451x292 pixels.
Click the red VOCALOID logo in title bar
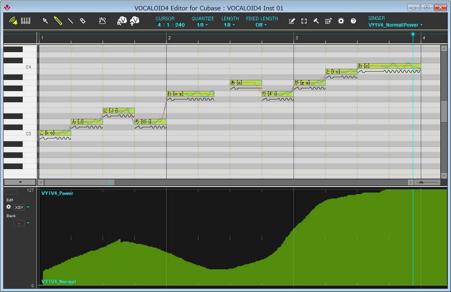[x=7, y=8]
